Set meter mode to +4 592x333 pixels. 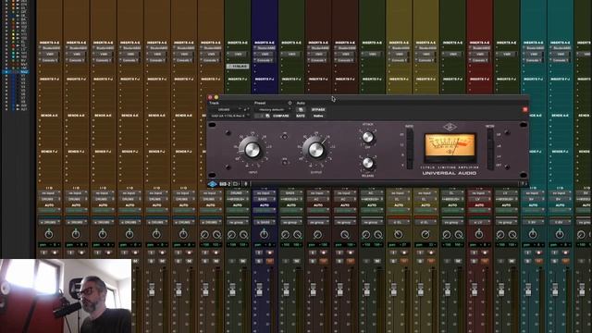pos(490,155)
